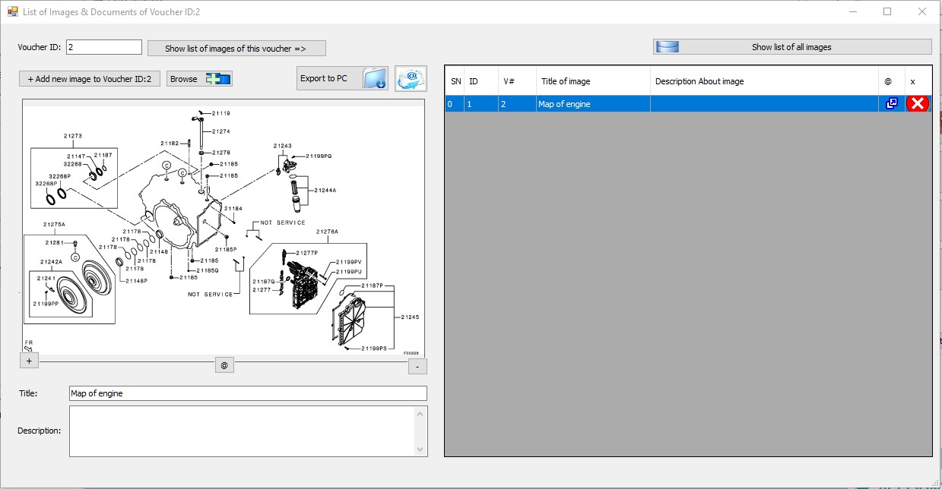Add new image to Voucher ID:2
The image size is (942, 489).
pyautogui.click(x=90, y=79)
